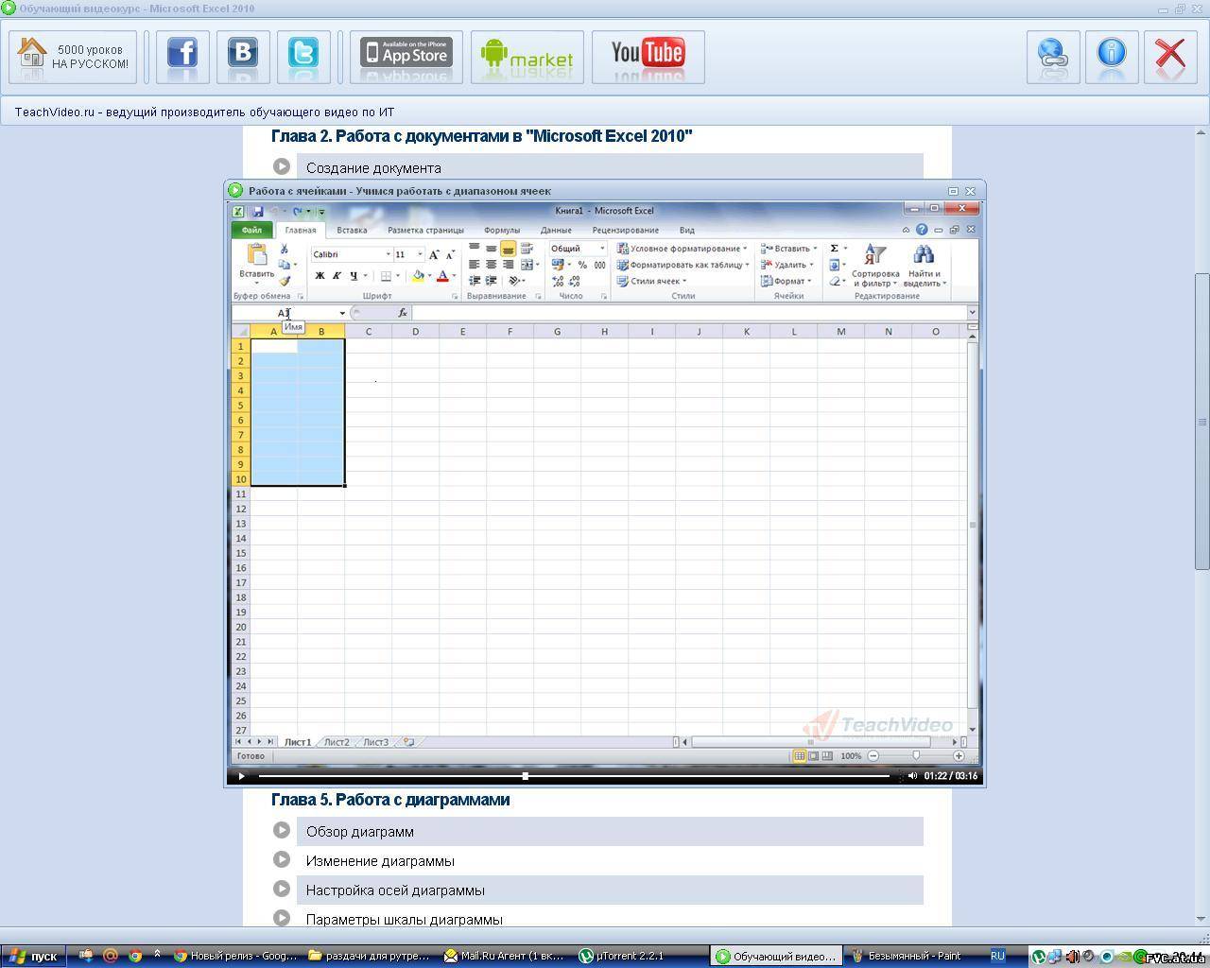The height and width of the screenshot is (968, 1210).
Task: Mute the video speaker icon
Action: 912,776
